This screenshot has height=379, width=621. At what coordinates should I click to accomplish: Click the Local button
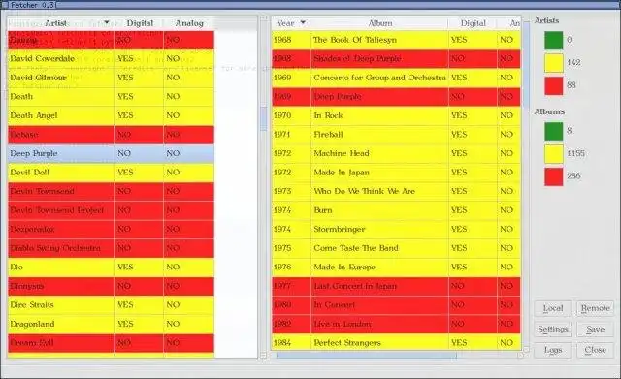click(x=552, y=308)
